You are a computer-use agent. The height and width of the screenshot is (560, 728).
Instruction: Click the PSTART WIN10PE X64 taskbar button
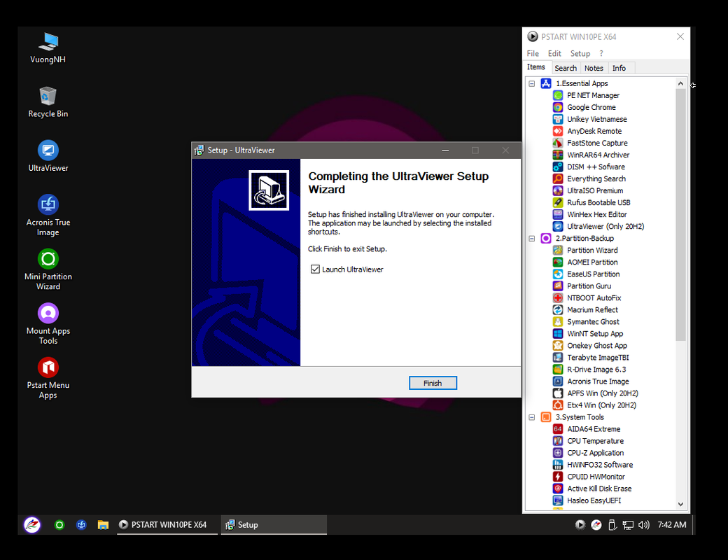coord(167,525)
